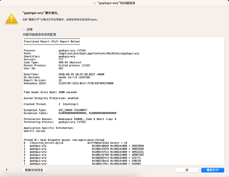The image size is (229, 177).
Task: Click the "Time Awake Since Boot: 1000 seconds" line
Action: point(50,92)
